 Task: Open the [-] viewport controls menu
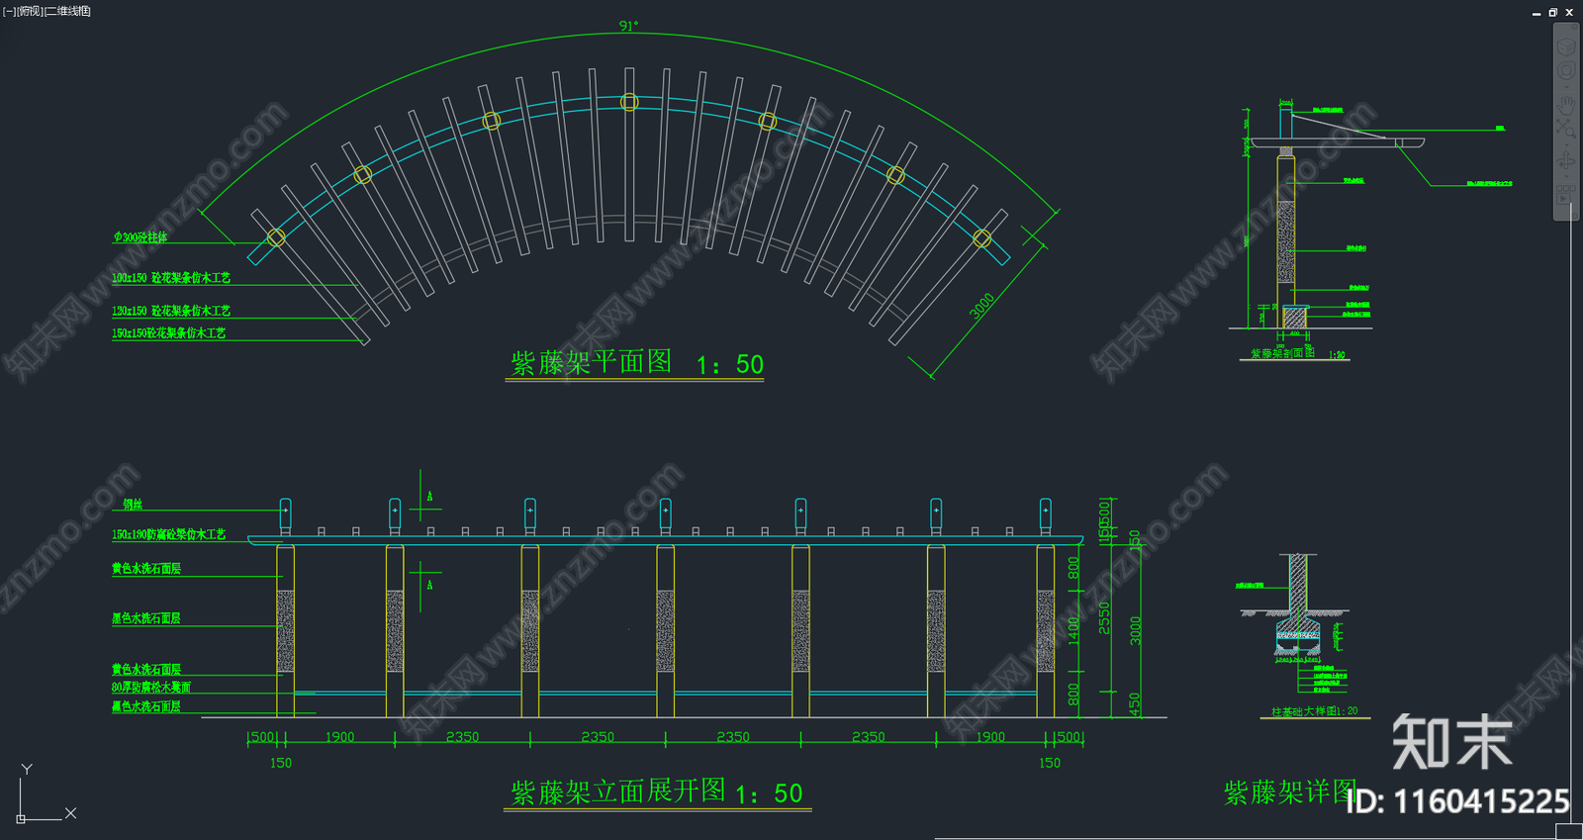point(10,11)
